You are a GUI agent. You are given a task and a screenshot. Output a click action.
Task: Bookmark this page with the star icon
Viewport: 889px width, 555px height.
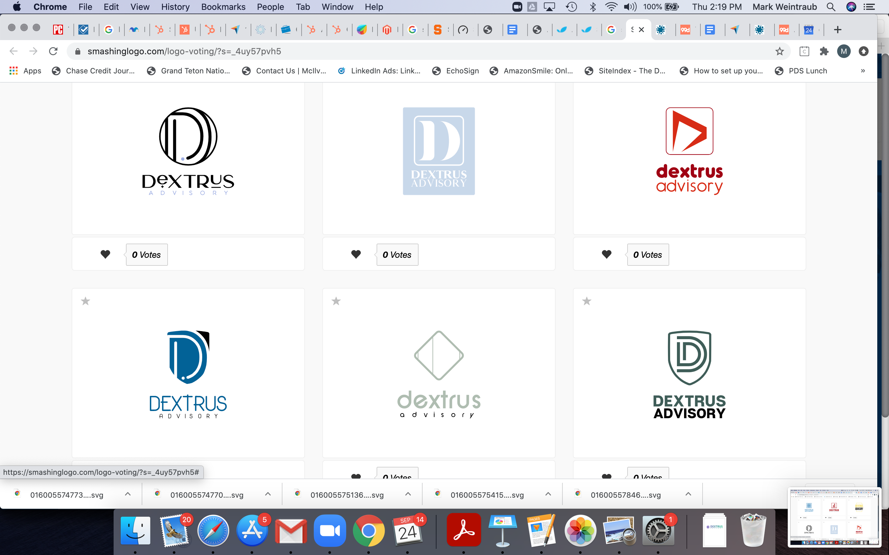(779, 51)
